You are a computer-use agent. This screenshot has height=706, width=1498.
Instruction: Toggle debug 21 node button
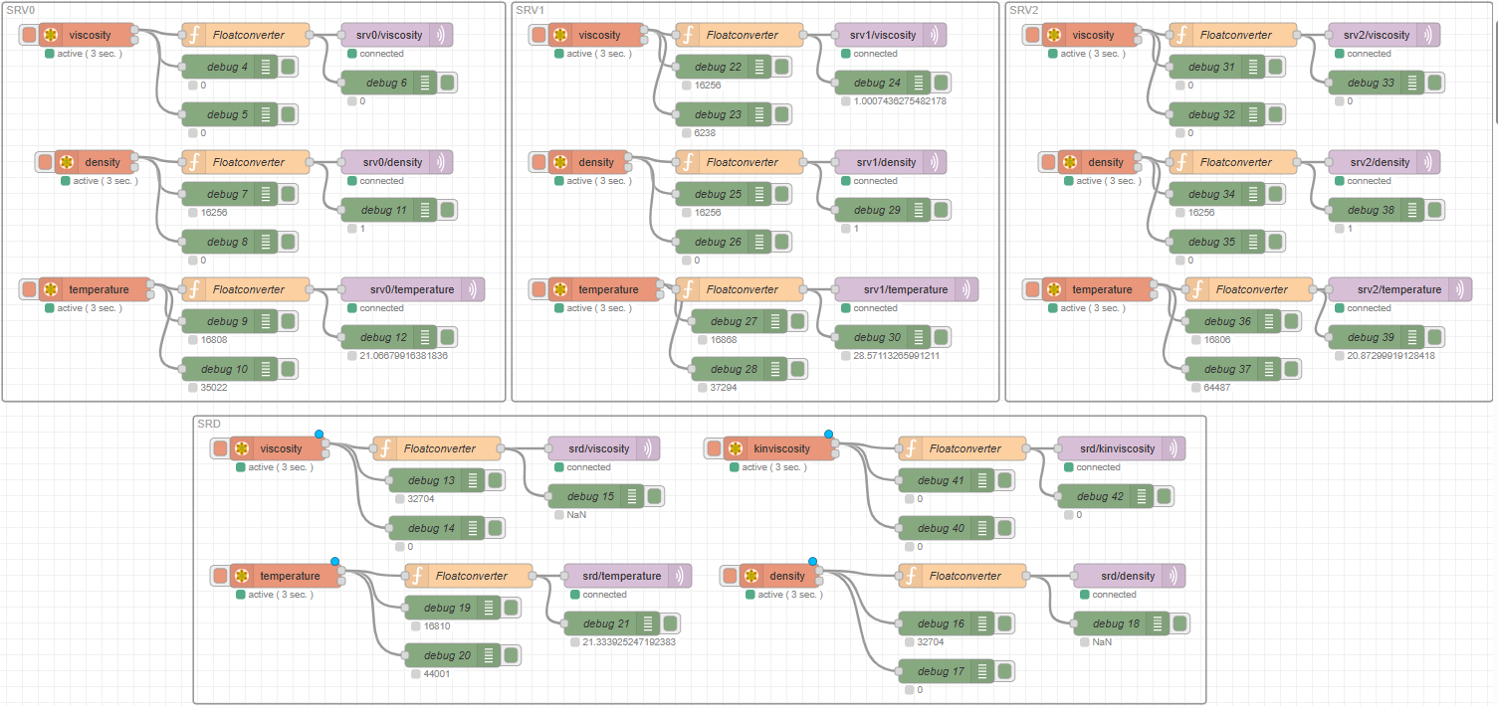670,623
